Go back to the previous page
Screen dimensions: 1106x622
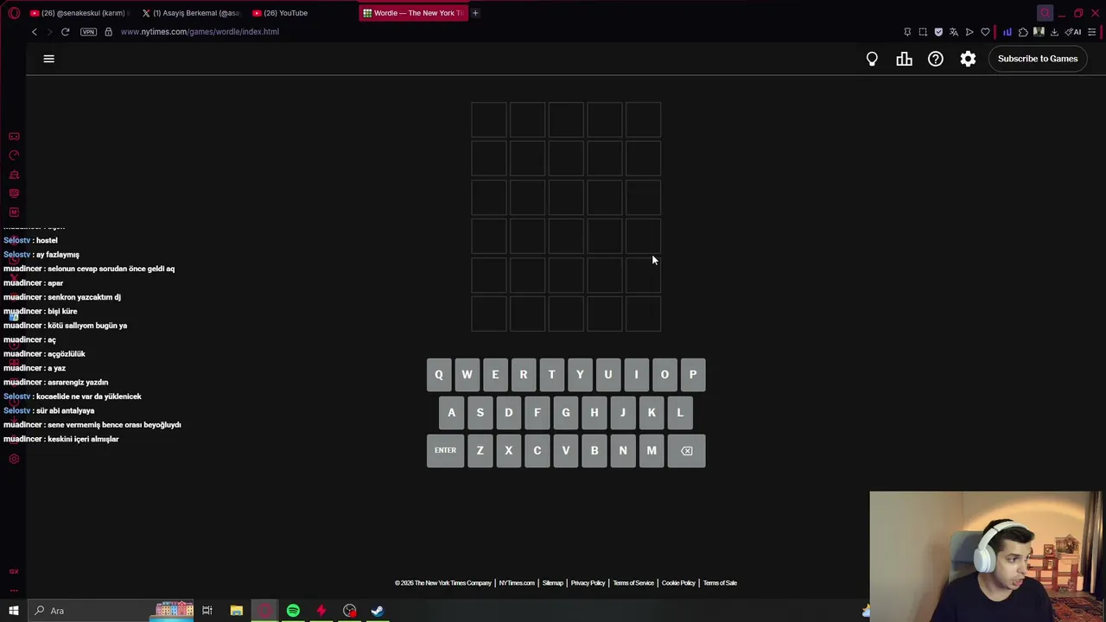point(35,32)
